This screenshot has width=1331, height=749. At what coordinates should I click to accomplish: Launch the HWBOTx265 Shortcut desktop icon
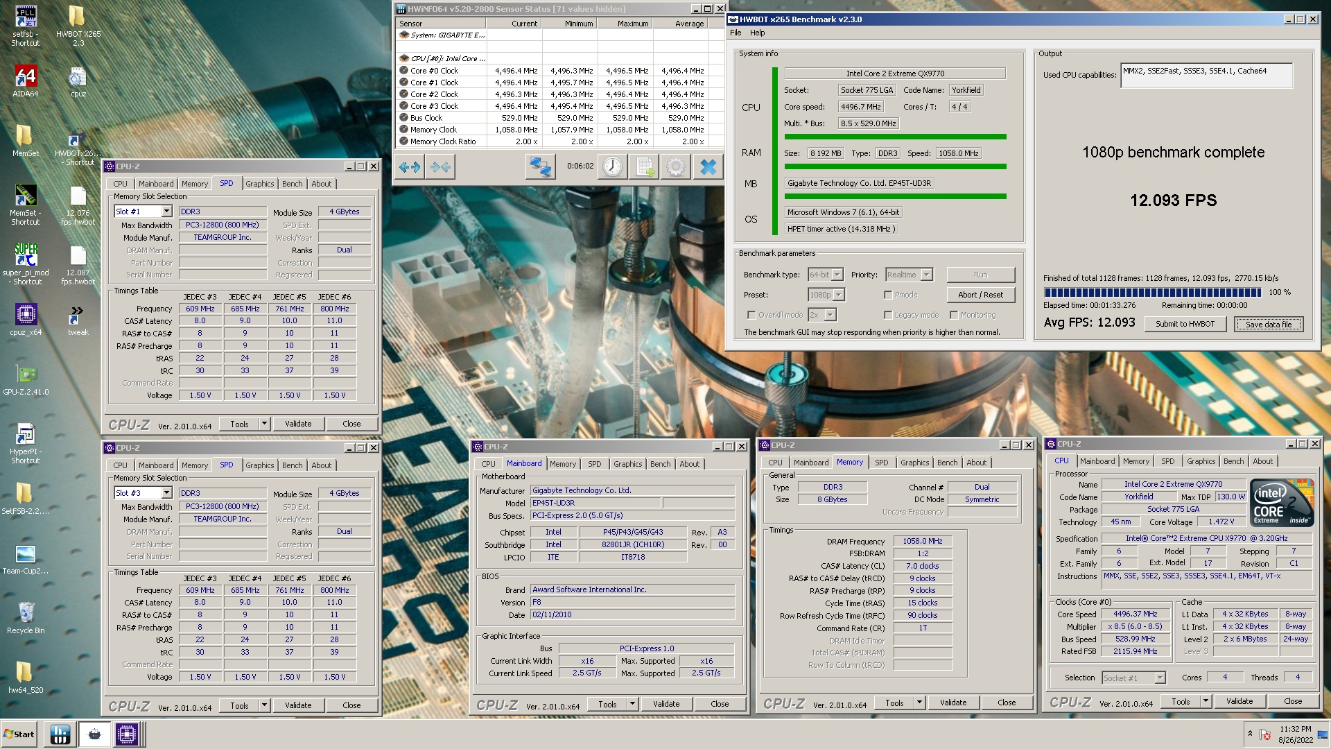(x=78, y=146)
